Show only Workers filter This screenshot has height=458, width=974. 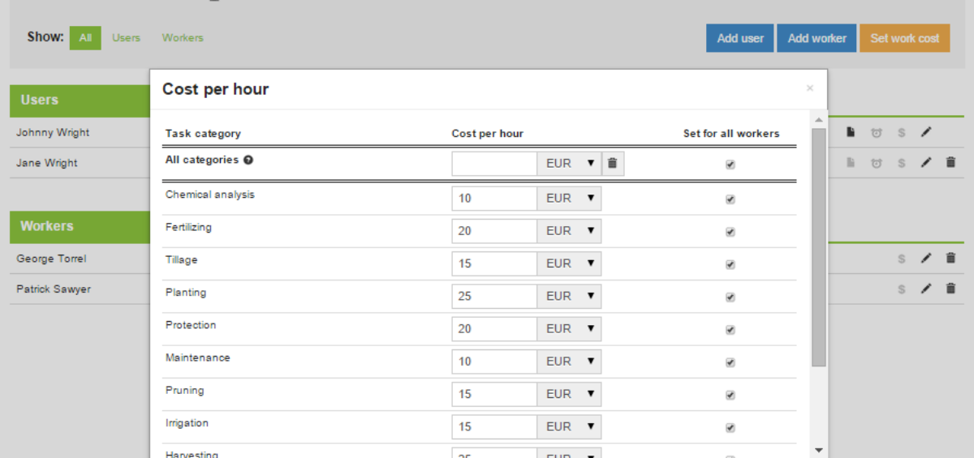coord(183,38)
